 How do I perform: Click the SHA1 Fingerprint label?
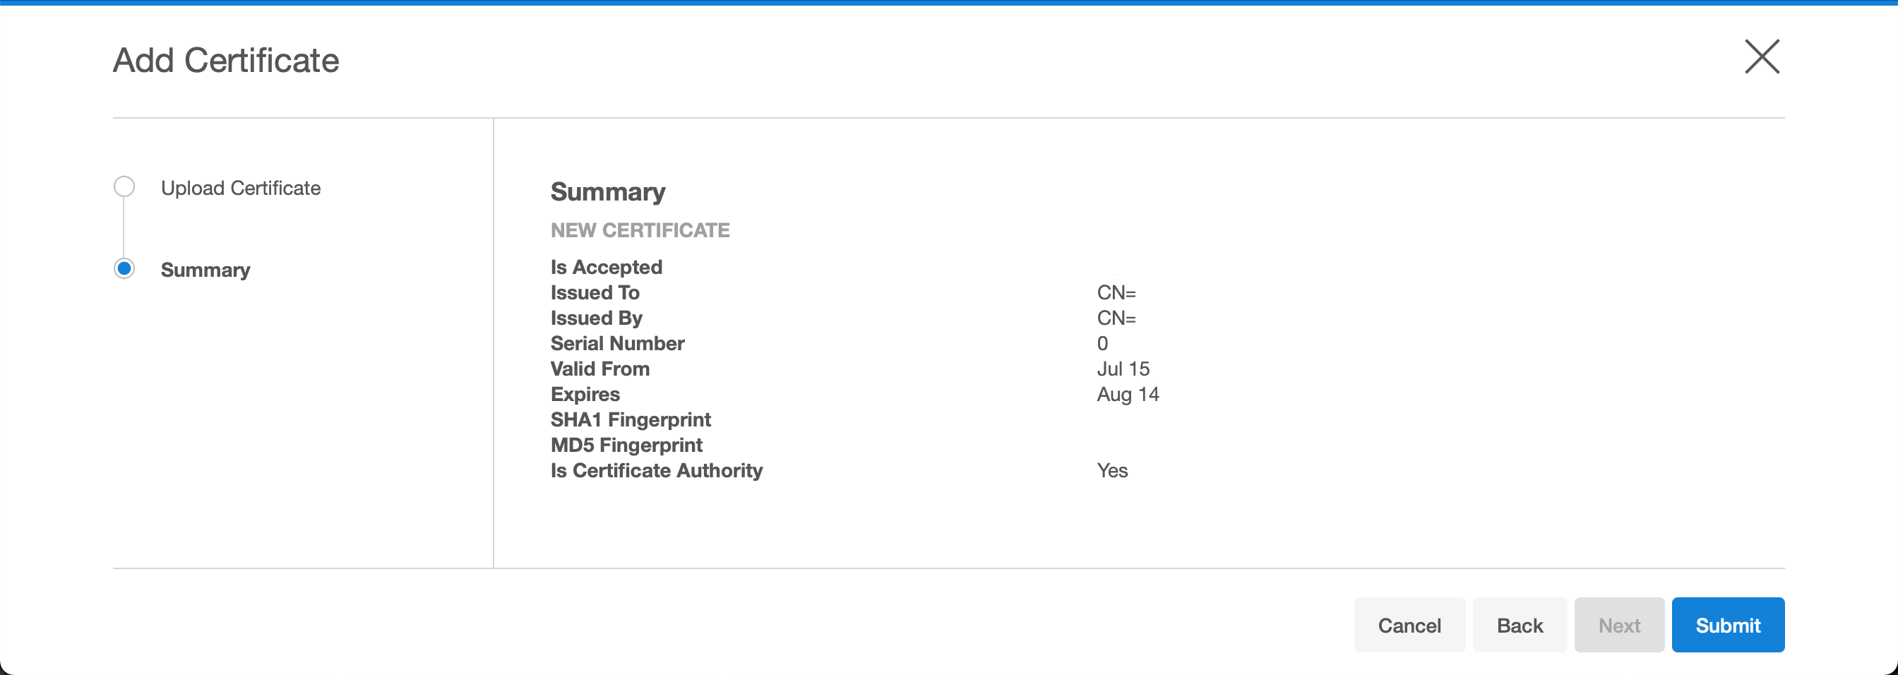pyautogui.click(x=630, y=420)
